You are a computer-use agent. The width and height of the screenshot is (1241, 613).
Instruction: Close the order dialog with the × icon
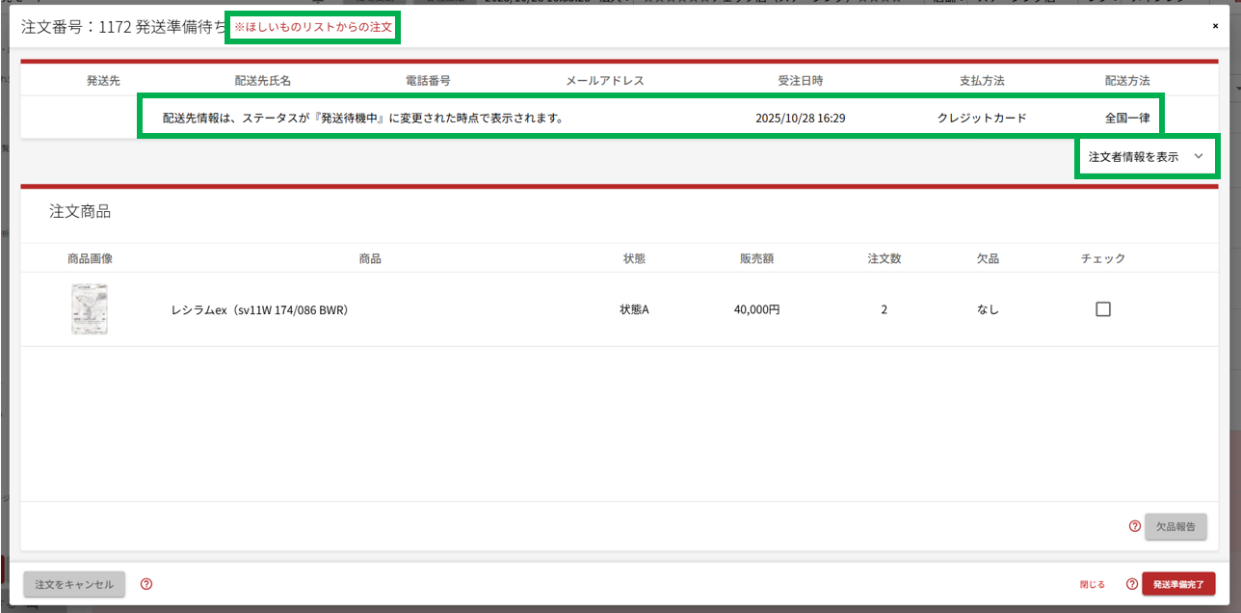point(1215,26)
